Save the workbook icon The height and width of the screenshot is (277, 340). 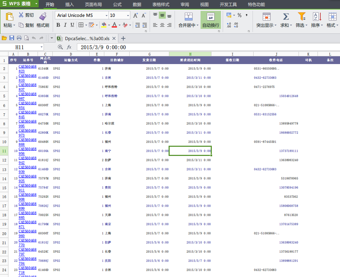(x=12, y=38)
